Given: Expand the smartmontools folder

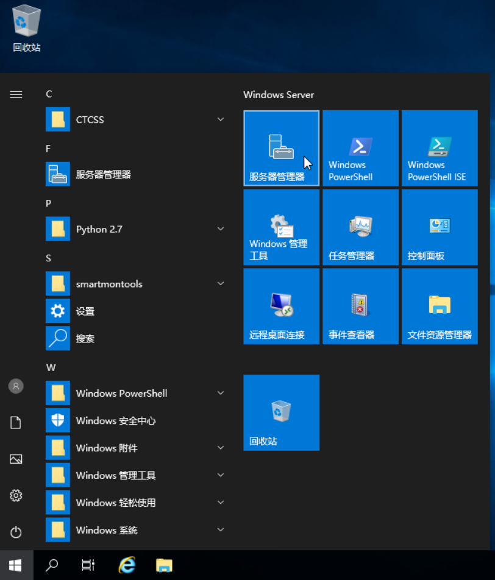Looking at the screenshot, I should click(136, 284).
